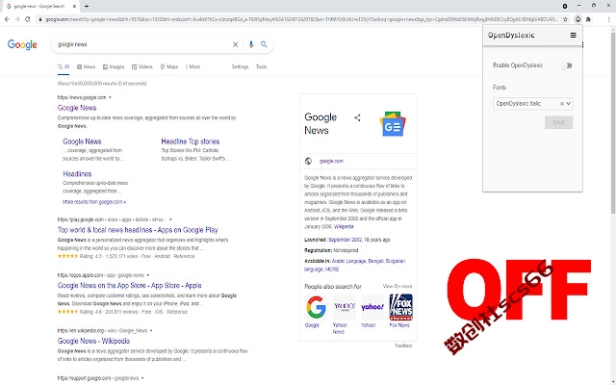Image resolution: width=616 pixels, height=385 pixels.
Task: Go back with browser back arrow
Action: tap(7, 19)
